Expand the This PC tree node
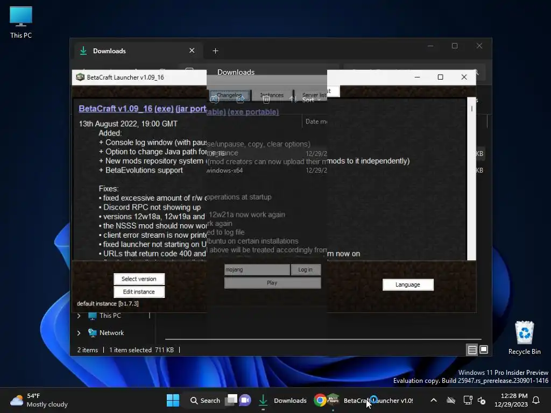 point(79,316)
